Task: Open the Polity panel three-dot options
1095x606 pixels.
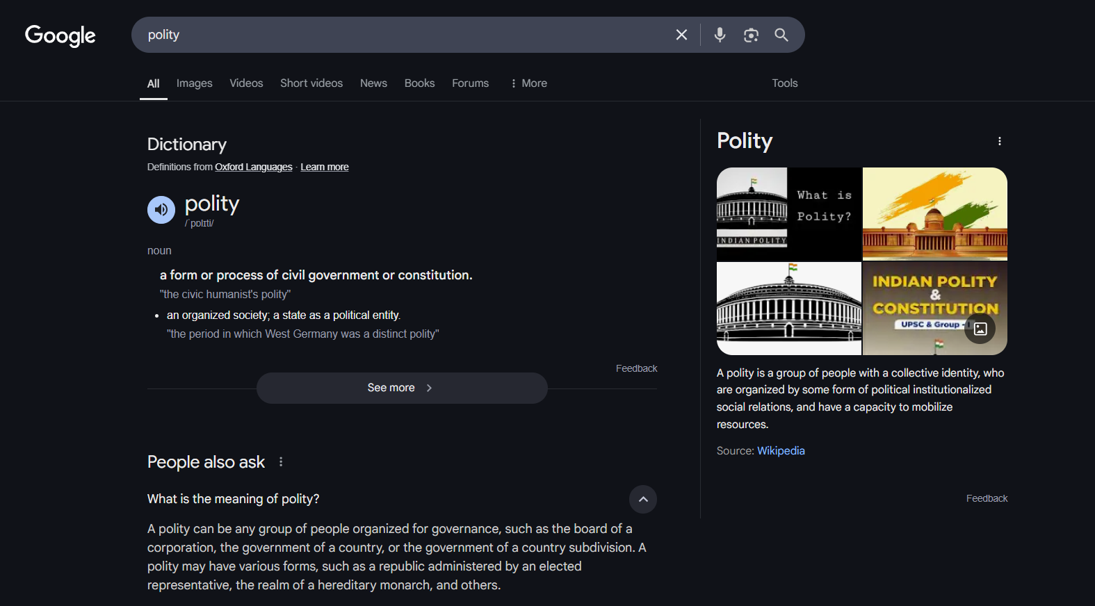Action: [x=1000, y=141]
